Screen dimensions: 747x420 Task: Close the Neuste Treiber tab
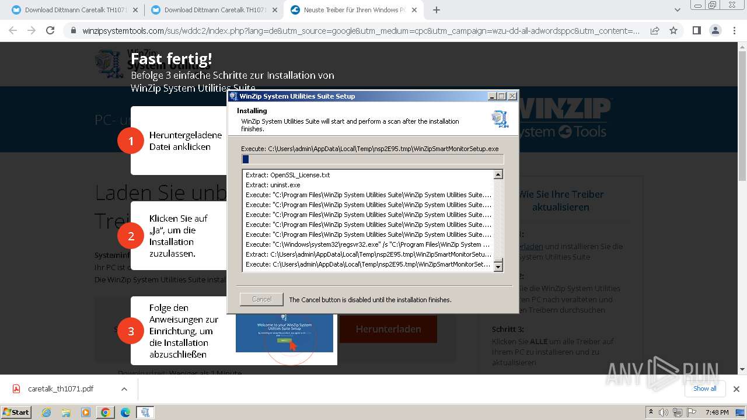click(x=414, y=10)
